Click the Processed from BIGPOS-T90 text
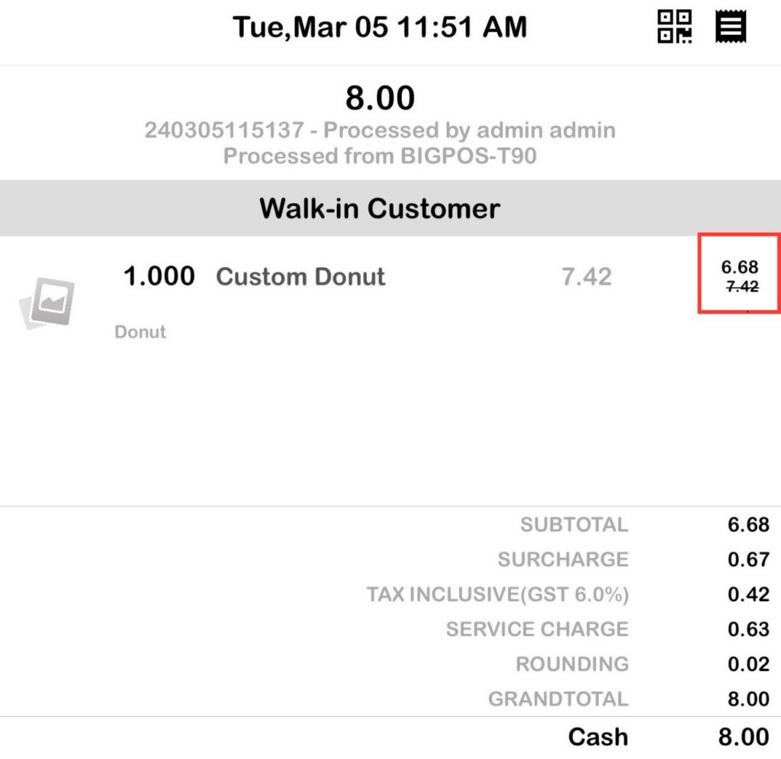 pyautogui.click(x=380, y=156)
